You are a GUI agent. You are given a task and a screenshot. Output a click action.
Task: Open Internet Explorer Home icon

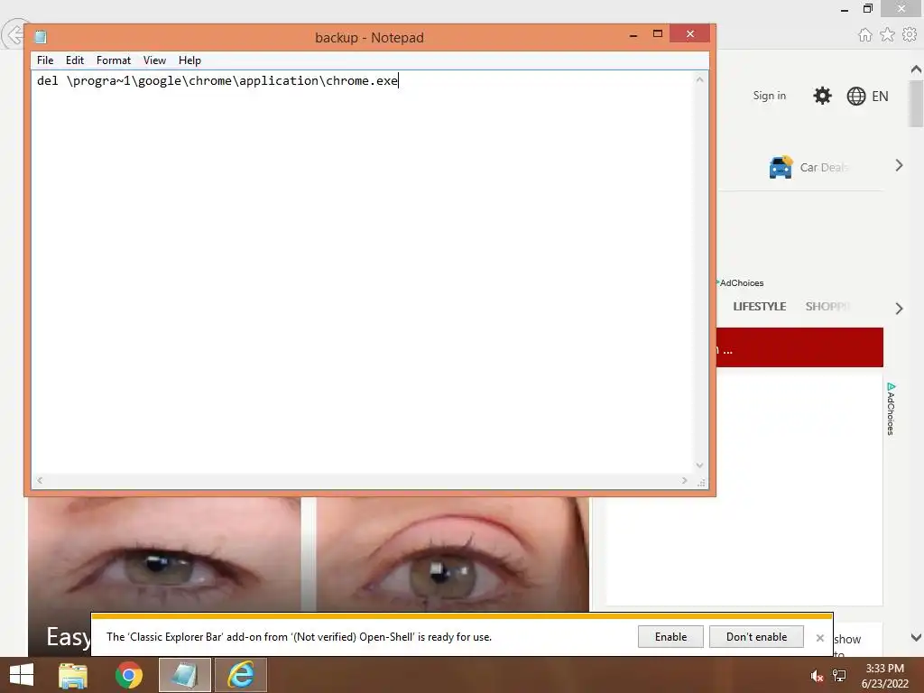[x=864, y=35]
